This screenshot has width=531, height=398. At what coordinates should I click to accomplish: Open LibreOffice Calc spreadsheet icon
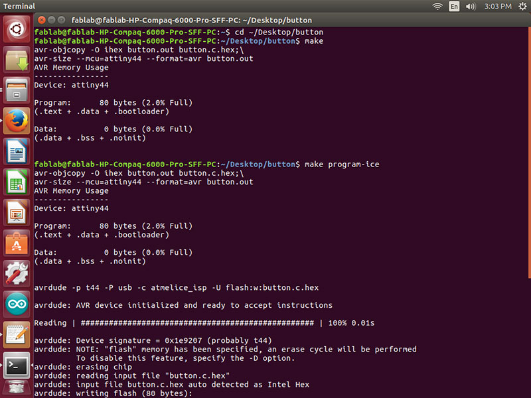16,182
